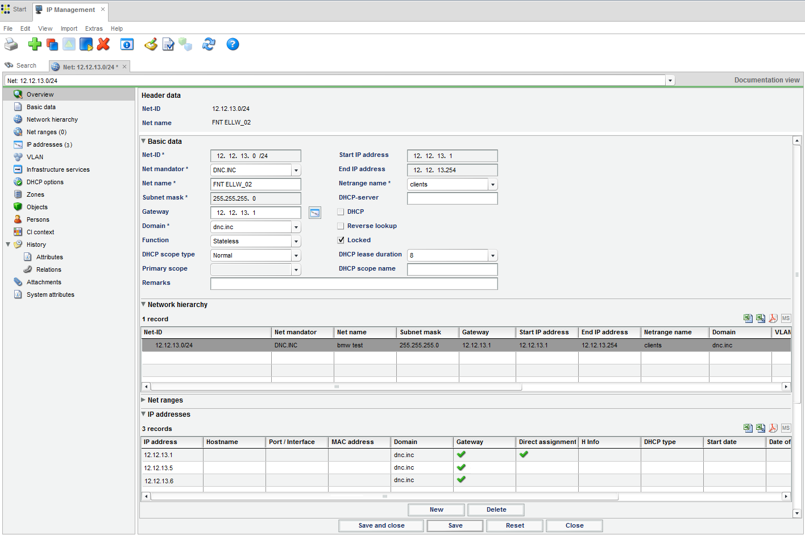Screen dimensions: 805x535
Task: Click the printer icon in toolbar
Action: point(11,44)
